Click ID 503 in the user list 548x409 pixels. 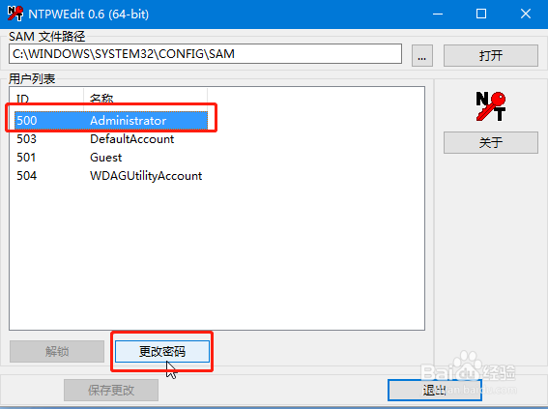pos(26,139)
